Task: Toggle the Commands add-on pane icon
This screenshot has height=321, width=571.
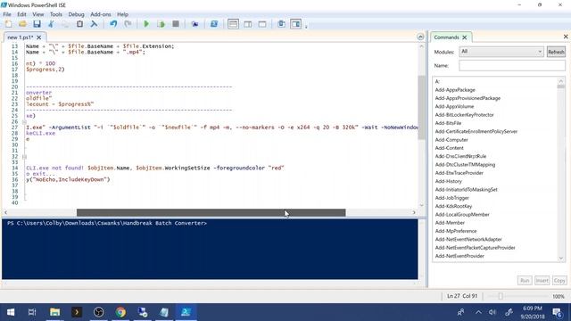Action: (295, 24)
